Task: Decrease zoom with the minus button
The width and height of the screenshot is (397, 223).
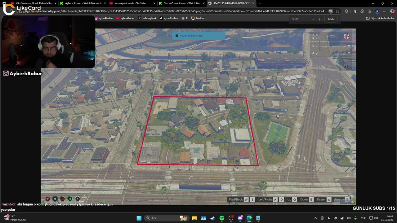Action: click(x=313, y=19)
